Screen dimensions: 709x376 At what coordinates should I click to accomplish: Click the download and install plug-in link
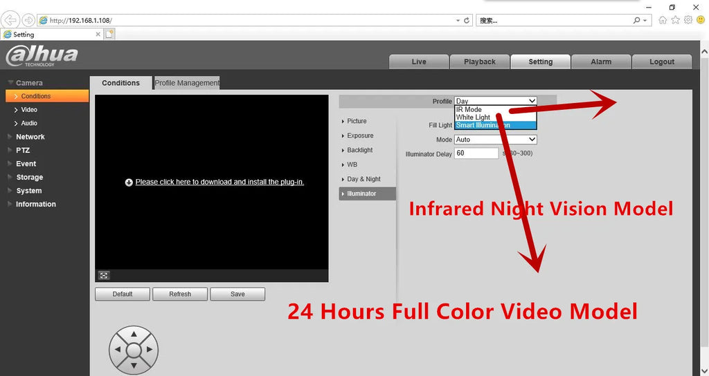click(219, 182)
